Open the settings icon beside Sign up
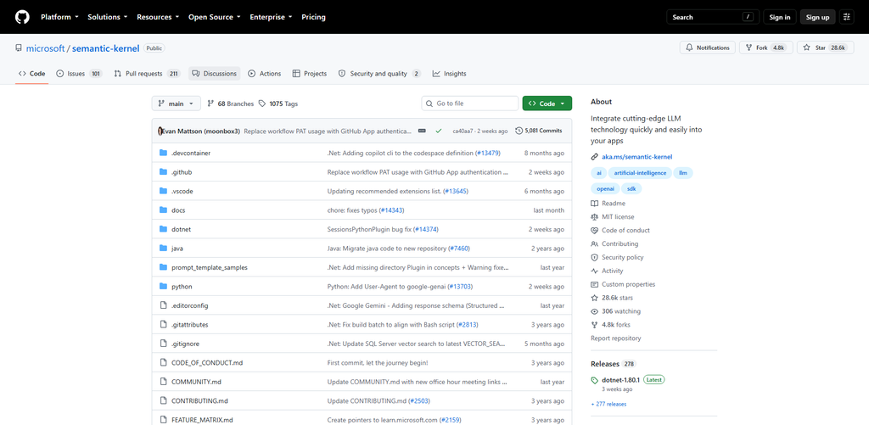This screenshot has height=425, width=869. tap(846, 17)
